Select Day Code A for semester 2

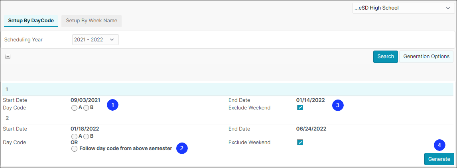pyautogui.click(x=74, y=136)
